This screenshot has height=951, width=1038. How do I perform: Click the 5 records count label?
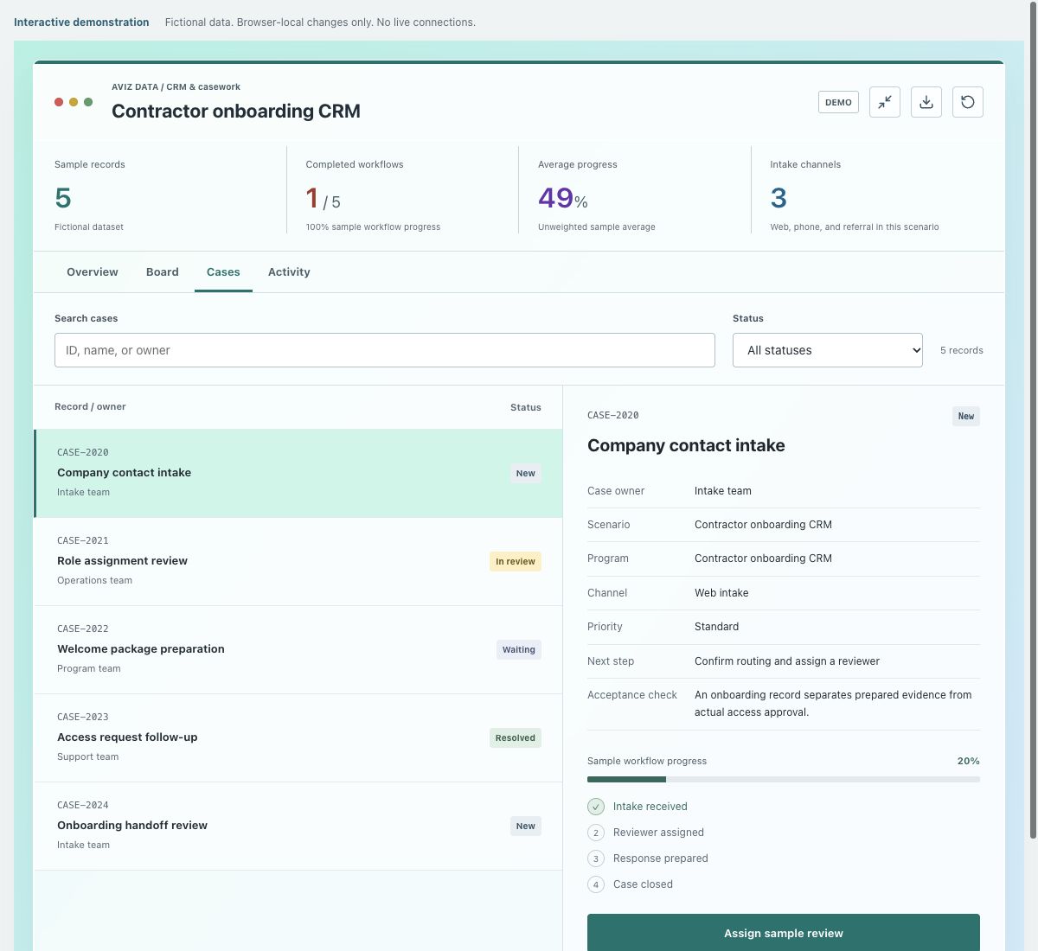[962, 350]
